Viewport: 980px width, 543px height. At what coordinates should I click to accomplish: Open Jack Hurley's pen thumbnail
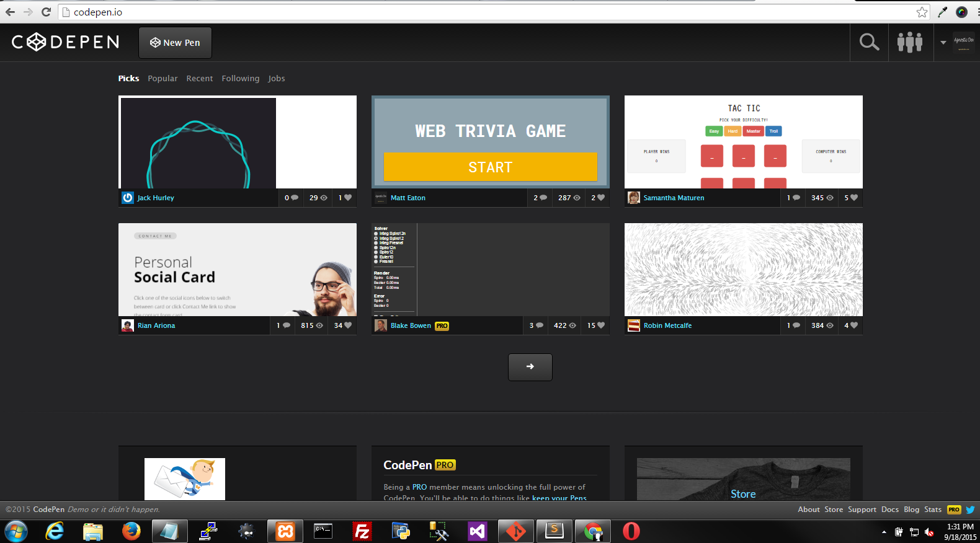(x=238, y=142)
